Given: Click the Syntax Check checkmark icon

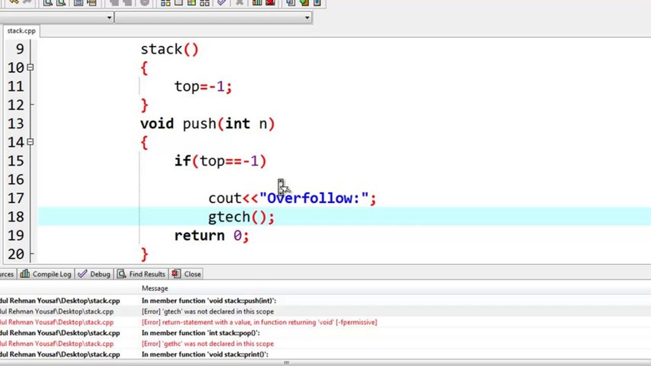Looking at the screenshot, I should [x=222, y=3].
